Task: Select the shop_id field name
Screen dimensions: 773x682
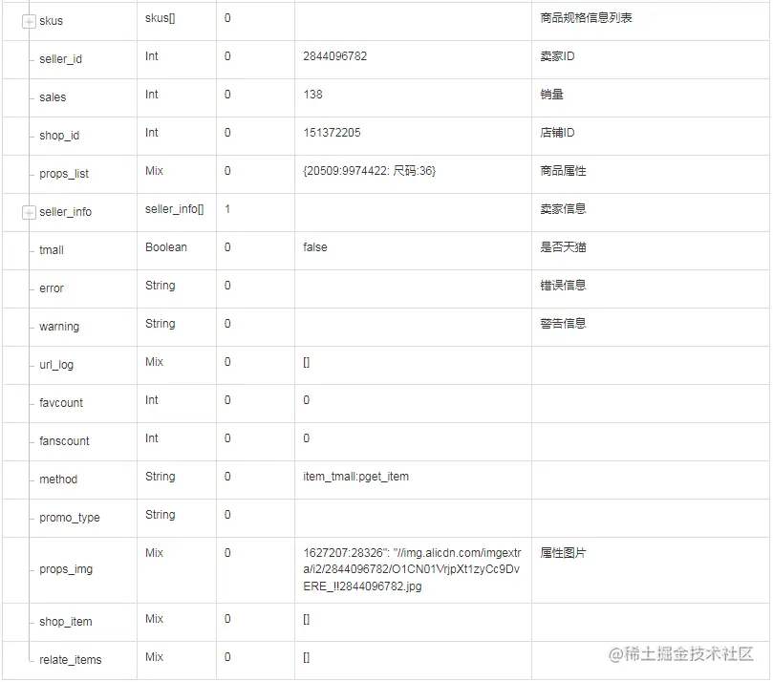Action: point(59,136)
